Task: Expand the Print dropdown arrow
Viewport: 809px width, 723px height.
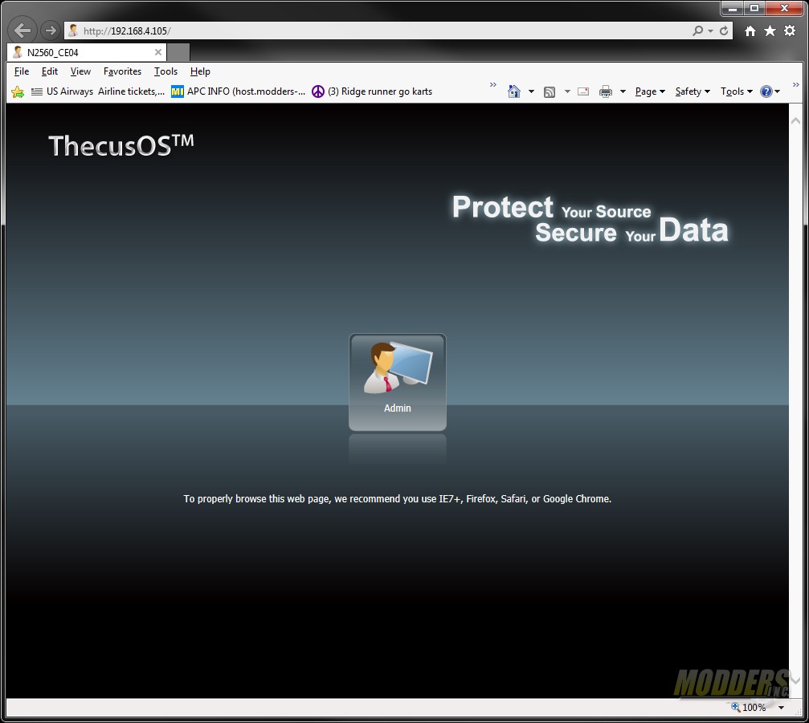Action: (x=623, y=91)
